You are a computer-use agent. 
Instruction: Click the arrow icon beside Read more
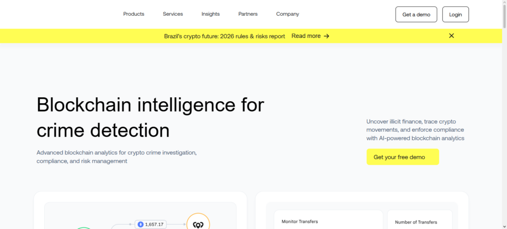[x=327, y=36]
